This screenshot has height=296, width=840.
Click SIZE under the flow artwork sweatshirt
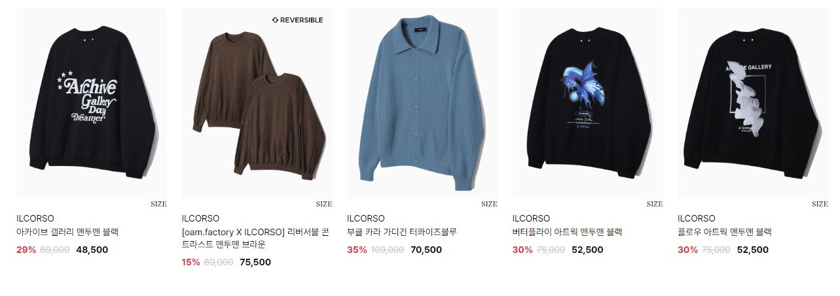(820, 204)
